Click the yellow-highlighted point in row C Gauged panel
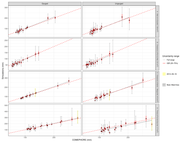Screen dimensions: 181x143 tap(35, 93)
